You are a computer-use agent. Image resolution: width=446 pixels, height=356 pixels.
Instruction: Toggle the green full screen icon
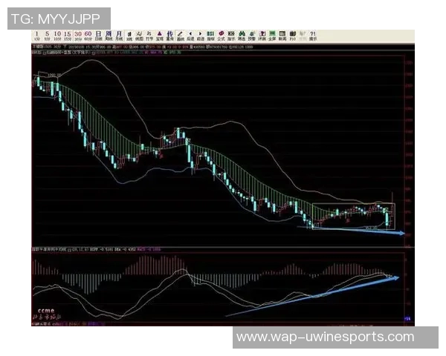pyautogui.click(x=272, y=36)
